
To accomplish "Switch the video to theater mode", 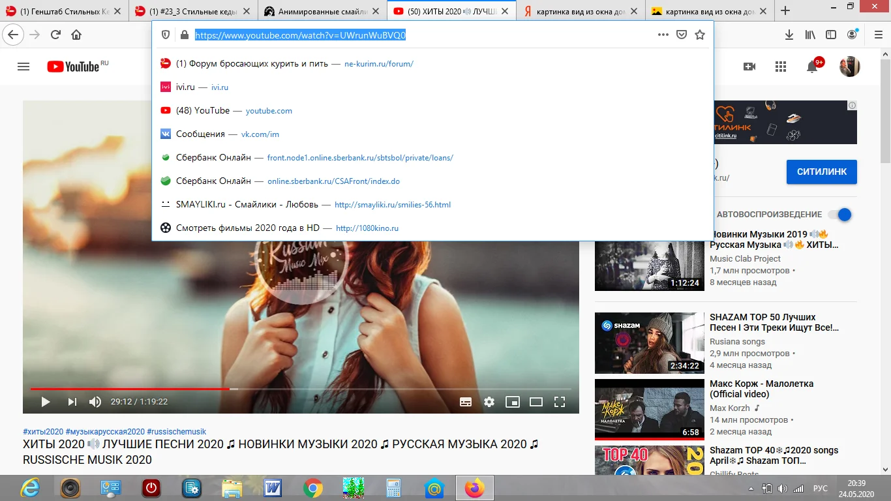I will click(536, 402).
